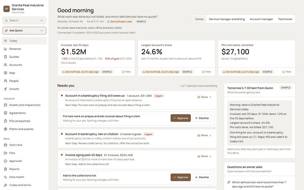
Task: Approve Add to the collections list
Action: point(181,177)
